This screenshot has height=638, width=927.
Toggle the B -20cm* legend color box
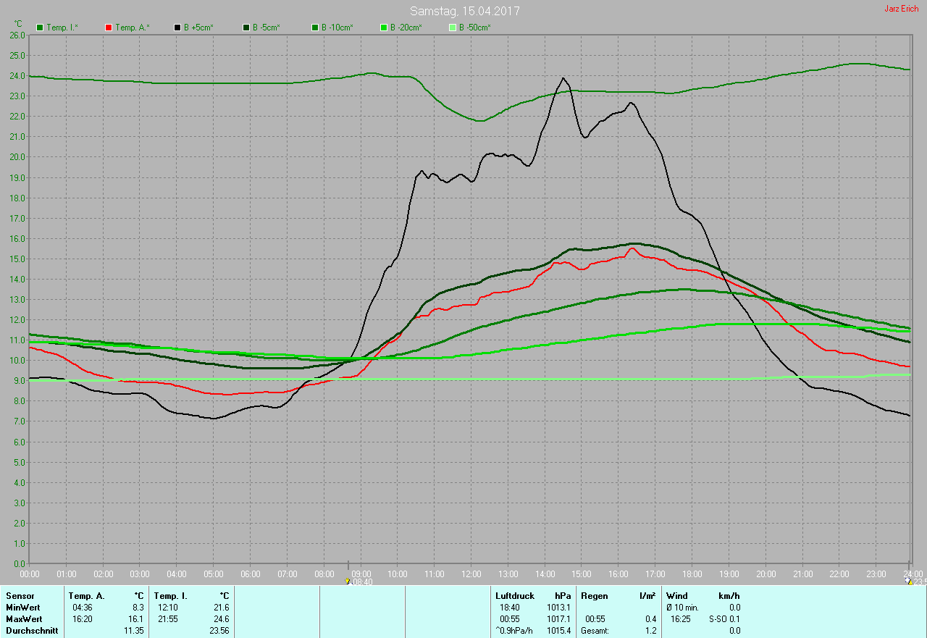click(384, 28)
